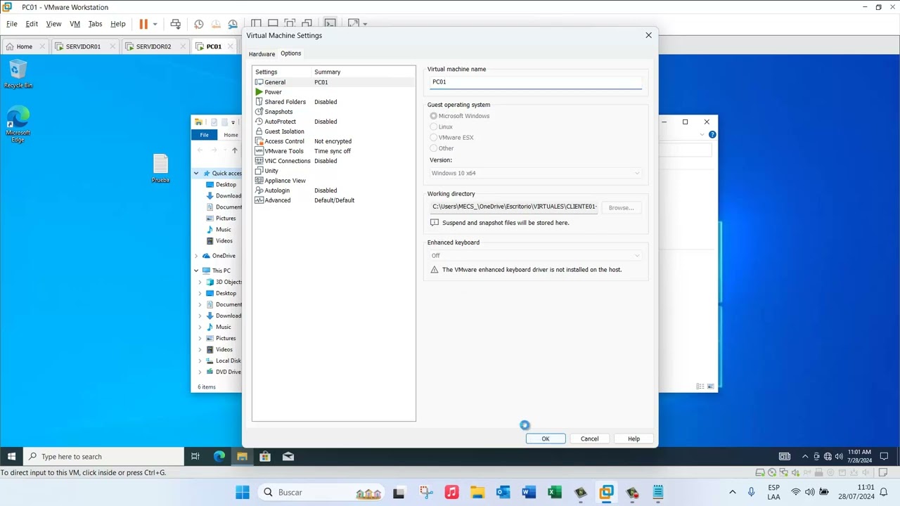
Task: Select the Access Control setting
Action: point(333,141)
